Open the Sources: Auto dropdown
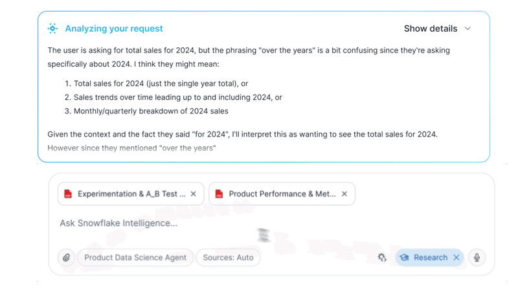This screenshot has height=298, width=518. coord(228,257)
